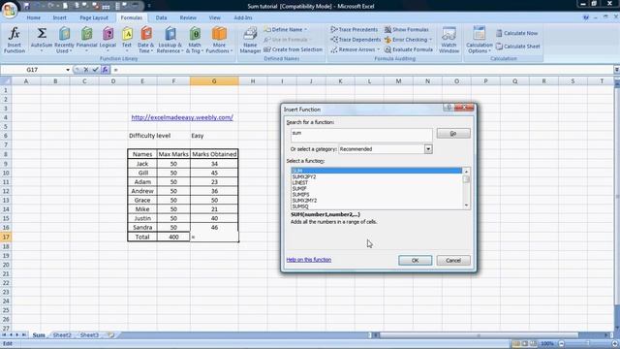The width and height of the screenshot is (620, 349).
Task: Click Remove Arrows
Action: click(355, 49)
